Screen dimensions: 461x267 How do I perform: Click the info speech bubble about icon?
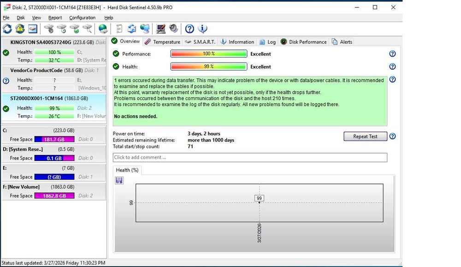202,29
